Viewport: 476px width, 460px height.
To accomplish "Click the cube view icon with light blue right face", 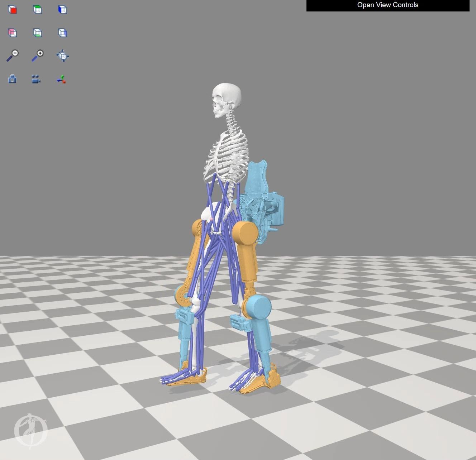I will 62,33.
